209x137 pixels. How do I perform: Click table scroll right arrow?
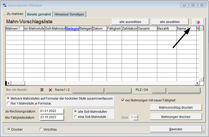pos(197,83)
